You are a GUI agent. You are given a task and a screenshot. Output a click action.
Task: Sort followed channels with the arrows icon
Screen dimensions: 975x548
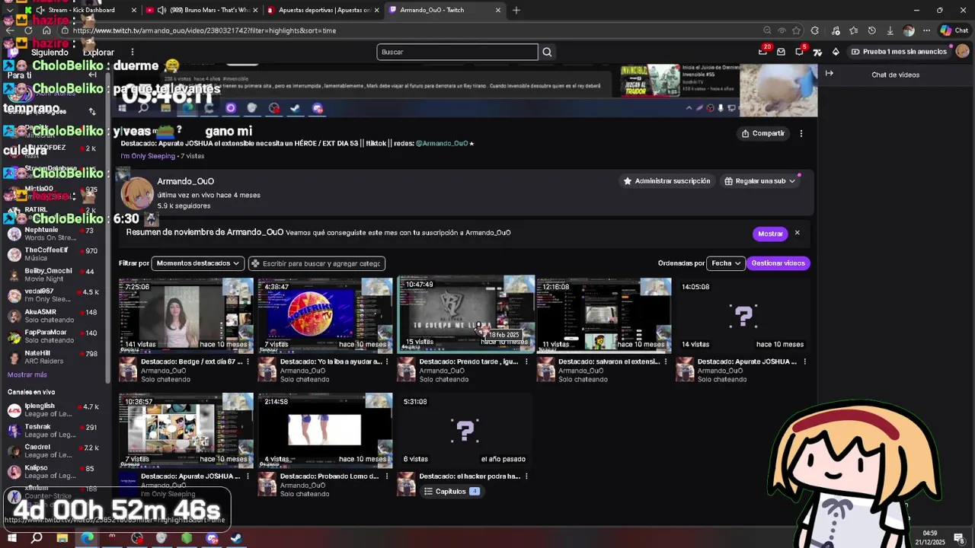(x=92, y=111)
